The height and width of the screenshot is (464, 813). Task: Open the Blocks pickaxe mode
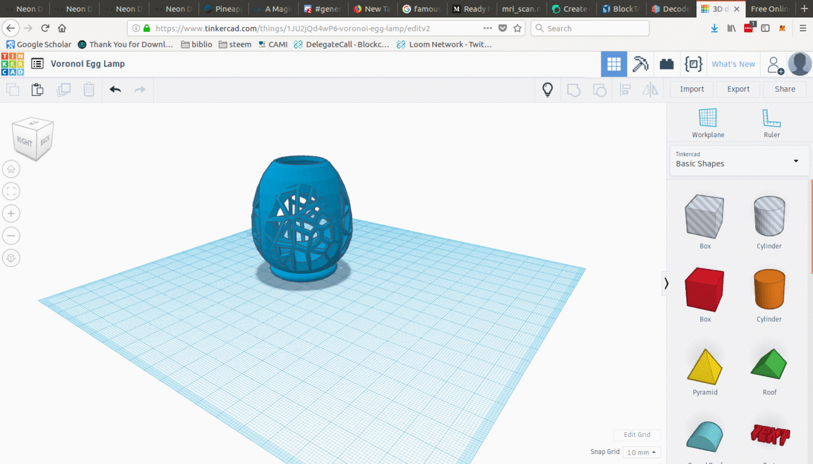click(x=640, y=64)
